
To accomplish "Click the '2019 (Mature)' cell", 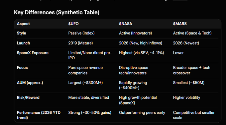I will (x=80, y=43).
